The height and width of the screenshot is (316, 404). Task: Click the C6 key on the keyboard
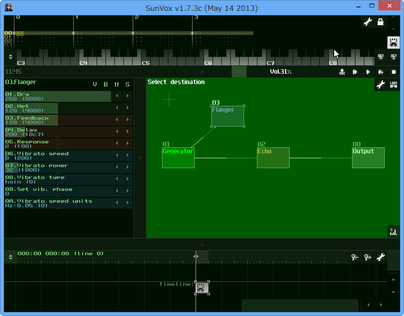[208, 61]
